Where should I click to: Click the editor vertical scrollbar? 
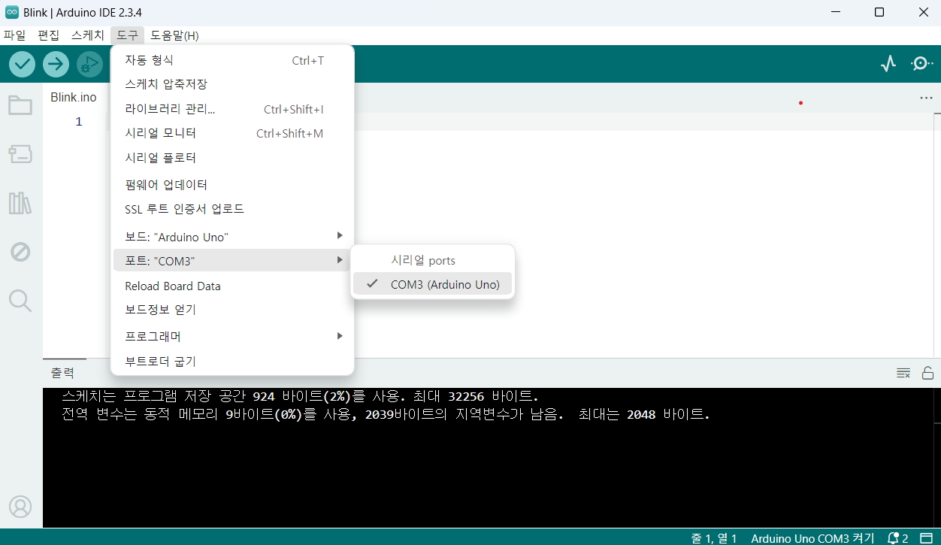pyautogui.click(x=937, y=235)
